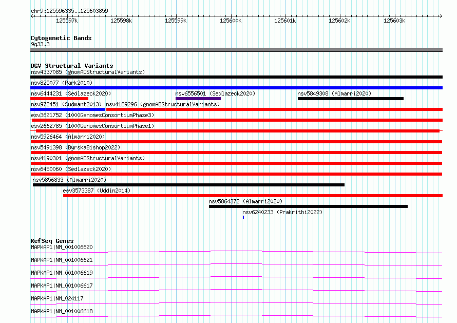Open esv3621752 1000GenomesConsortiumPhase3 label
Viewport: 457px width, 323px height.
pos(92,115)
